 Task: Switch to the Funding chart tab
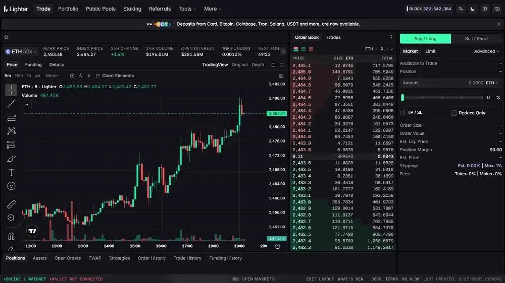(x=33, y=65)
